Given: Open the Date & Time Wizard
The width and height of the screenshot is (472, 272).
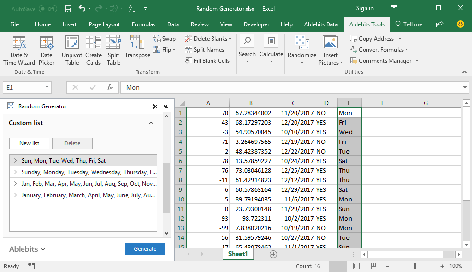Looking at the screenshot, I should pos(19,50).
